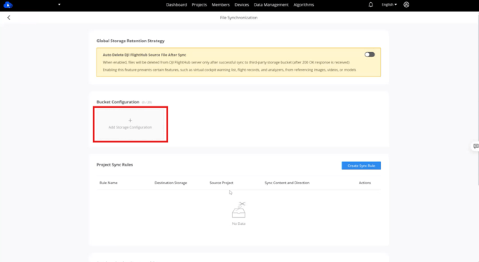This screenshot has width=479, height=262.
Task: Click the page's vertical scrollbar
Action: [x=478, y=98]
